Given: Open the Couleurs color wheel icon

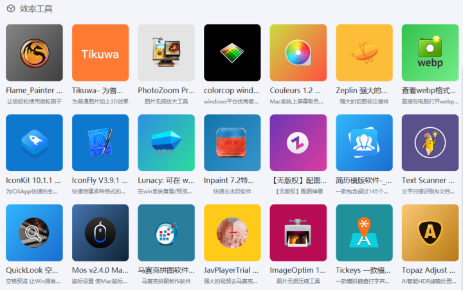Looking at the screenshot, I should [x=298, y=53].
